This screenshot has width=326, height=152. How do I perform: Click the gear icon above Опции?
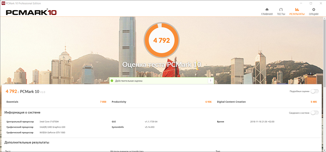point(314,10)
